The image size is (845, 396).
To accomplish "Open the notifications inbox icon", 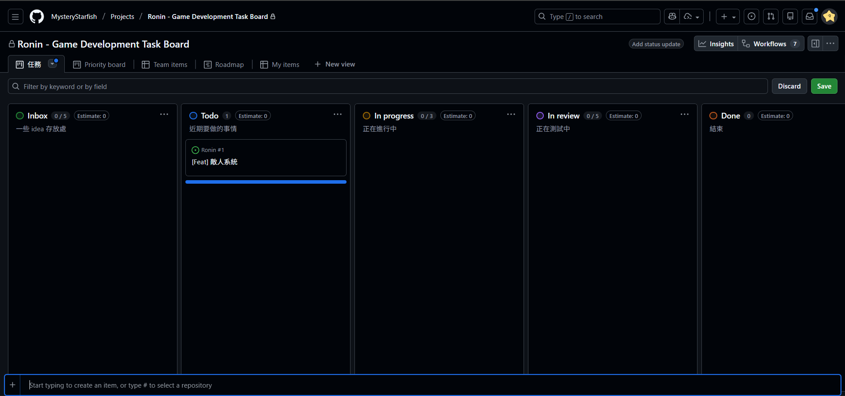I will pyautogui.click(x=809, y=17).
